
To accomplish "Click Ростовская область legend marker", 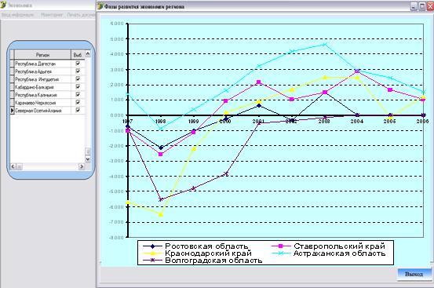I will pos(152,246).
